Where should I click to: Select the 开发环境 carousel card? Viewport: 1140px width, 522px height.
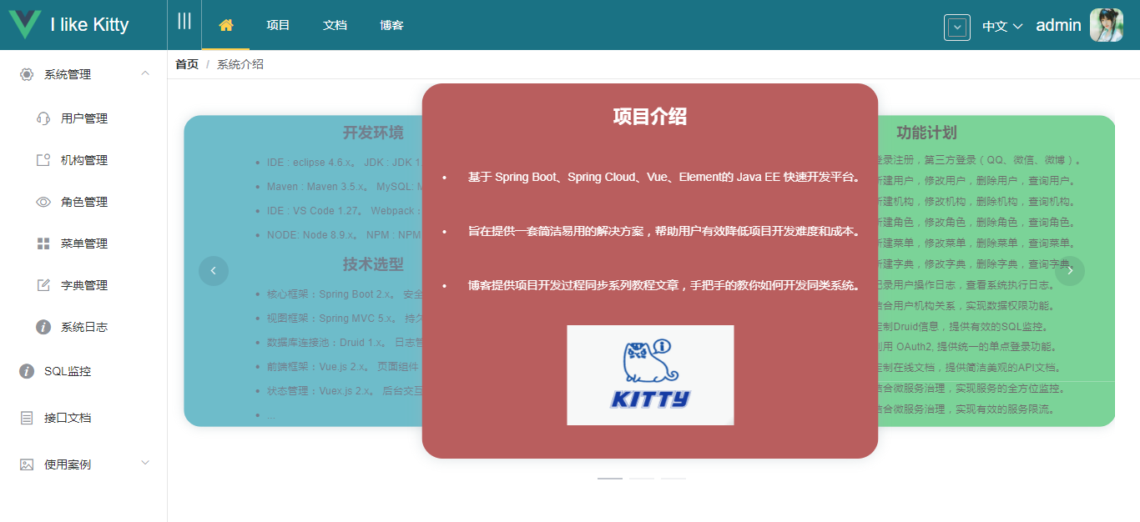click(303, 271)
